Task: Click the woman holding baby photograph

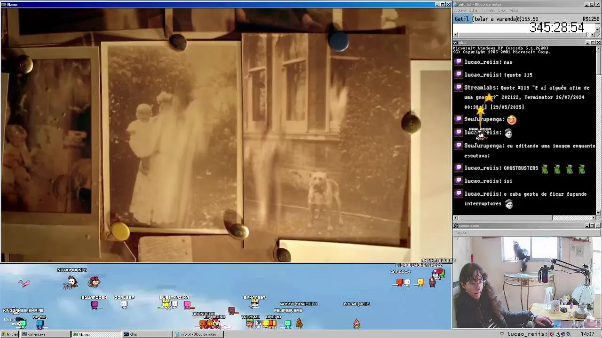Action: 171,136
